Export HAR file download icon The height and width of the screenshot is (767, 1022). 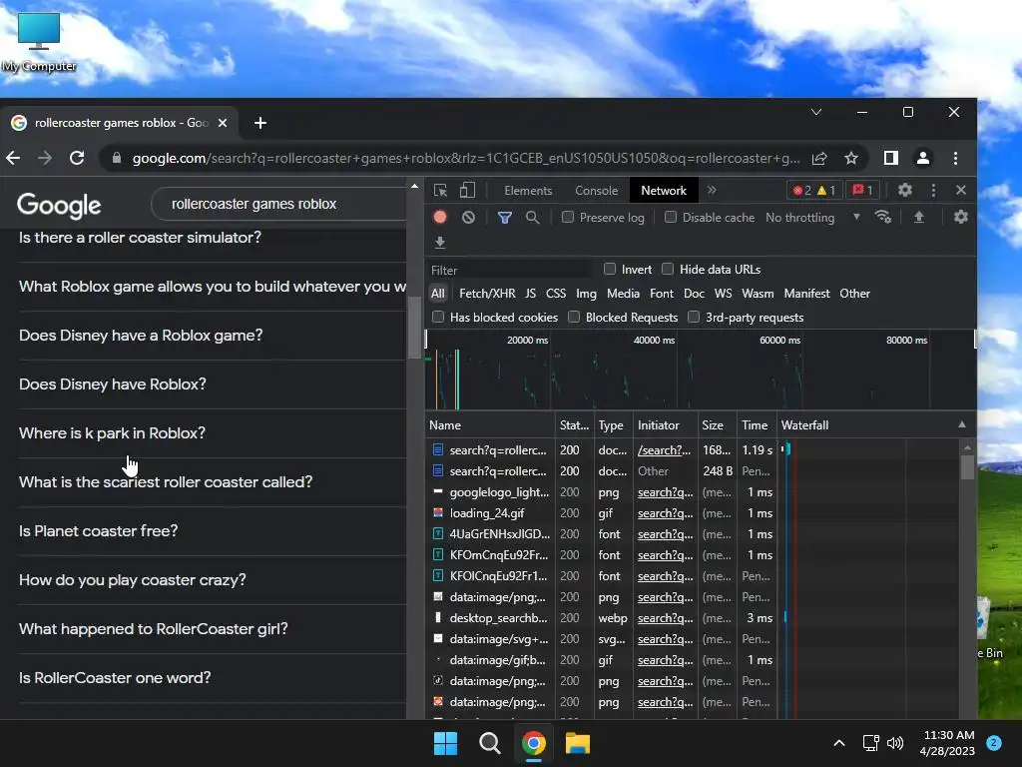440,243
